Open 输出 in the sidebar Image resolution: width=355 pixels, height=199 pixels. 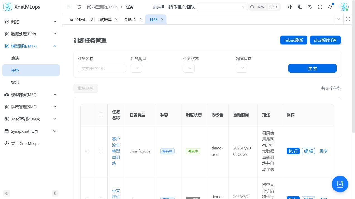pos(31,82)
